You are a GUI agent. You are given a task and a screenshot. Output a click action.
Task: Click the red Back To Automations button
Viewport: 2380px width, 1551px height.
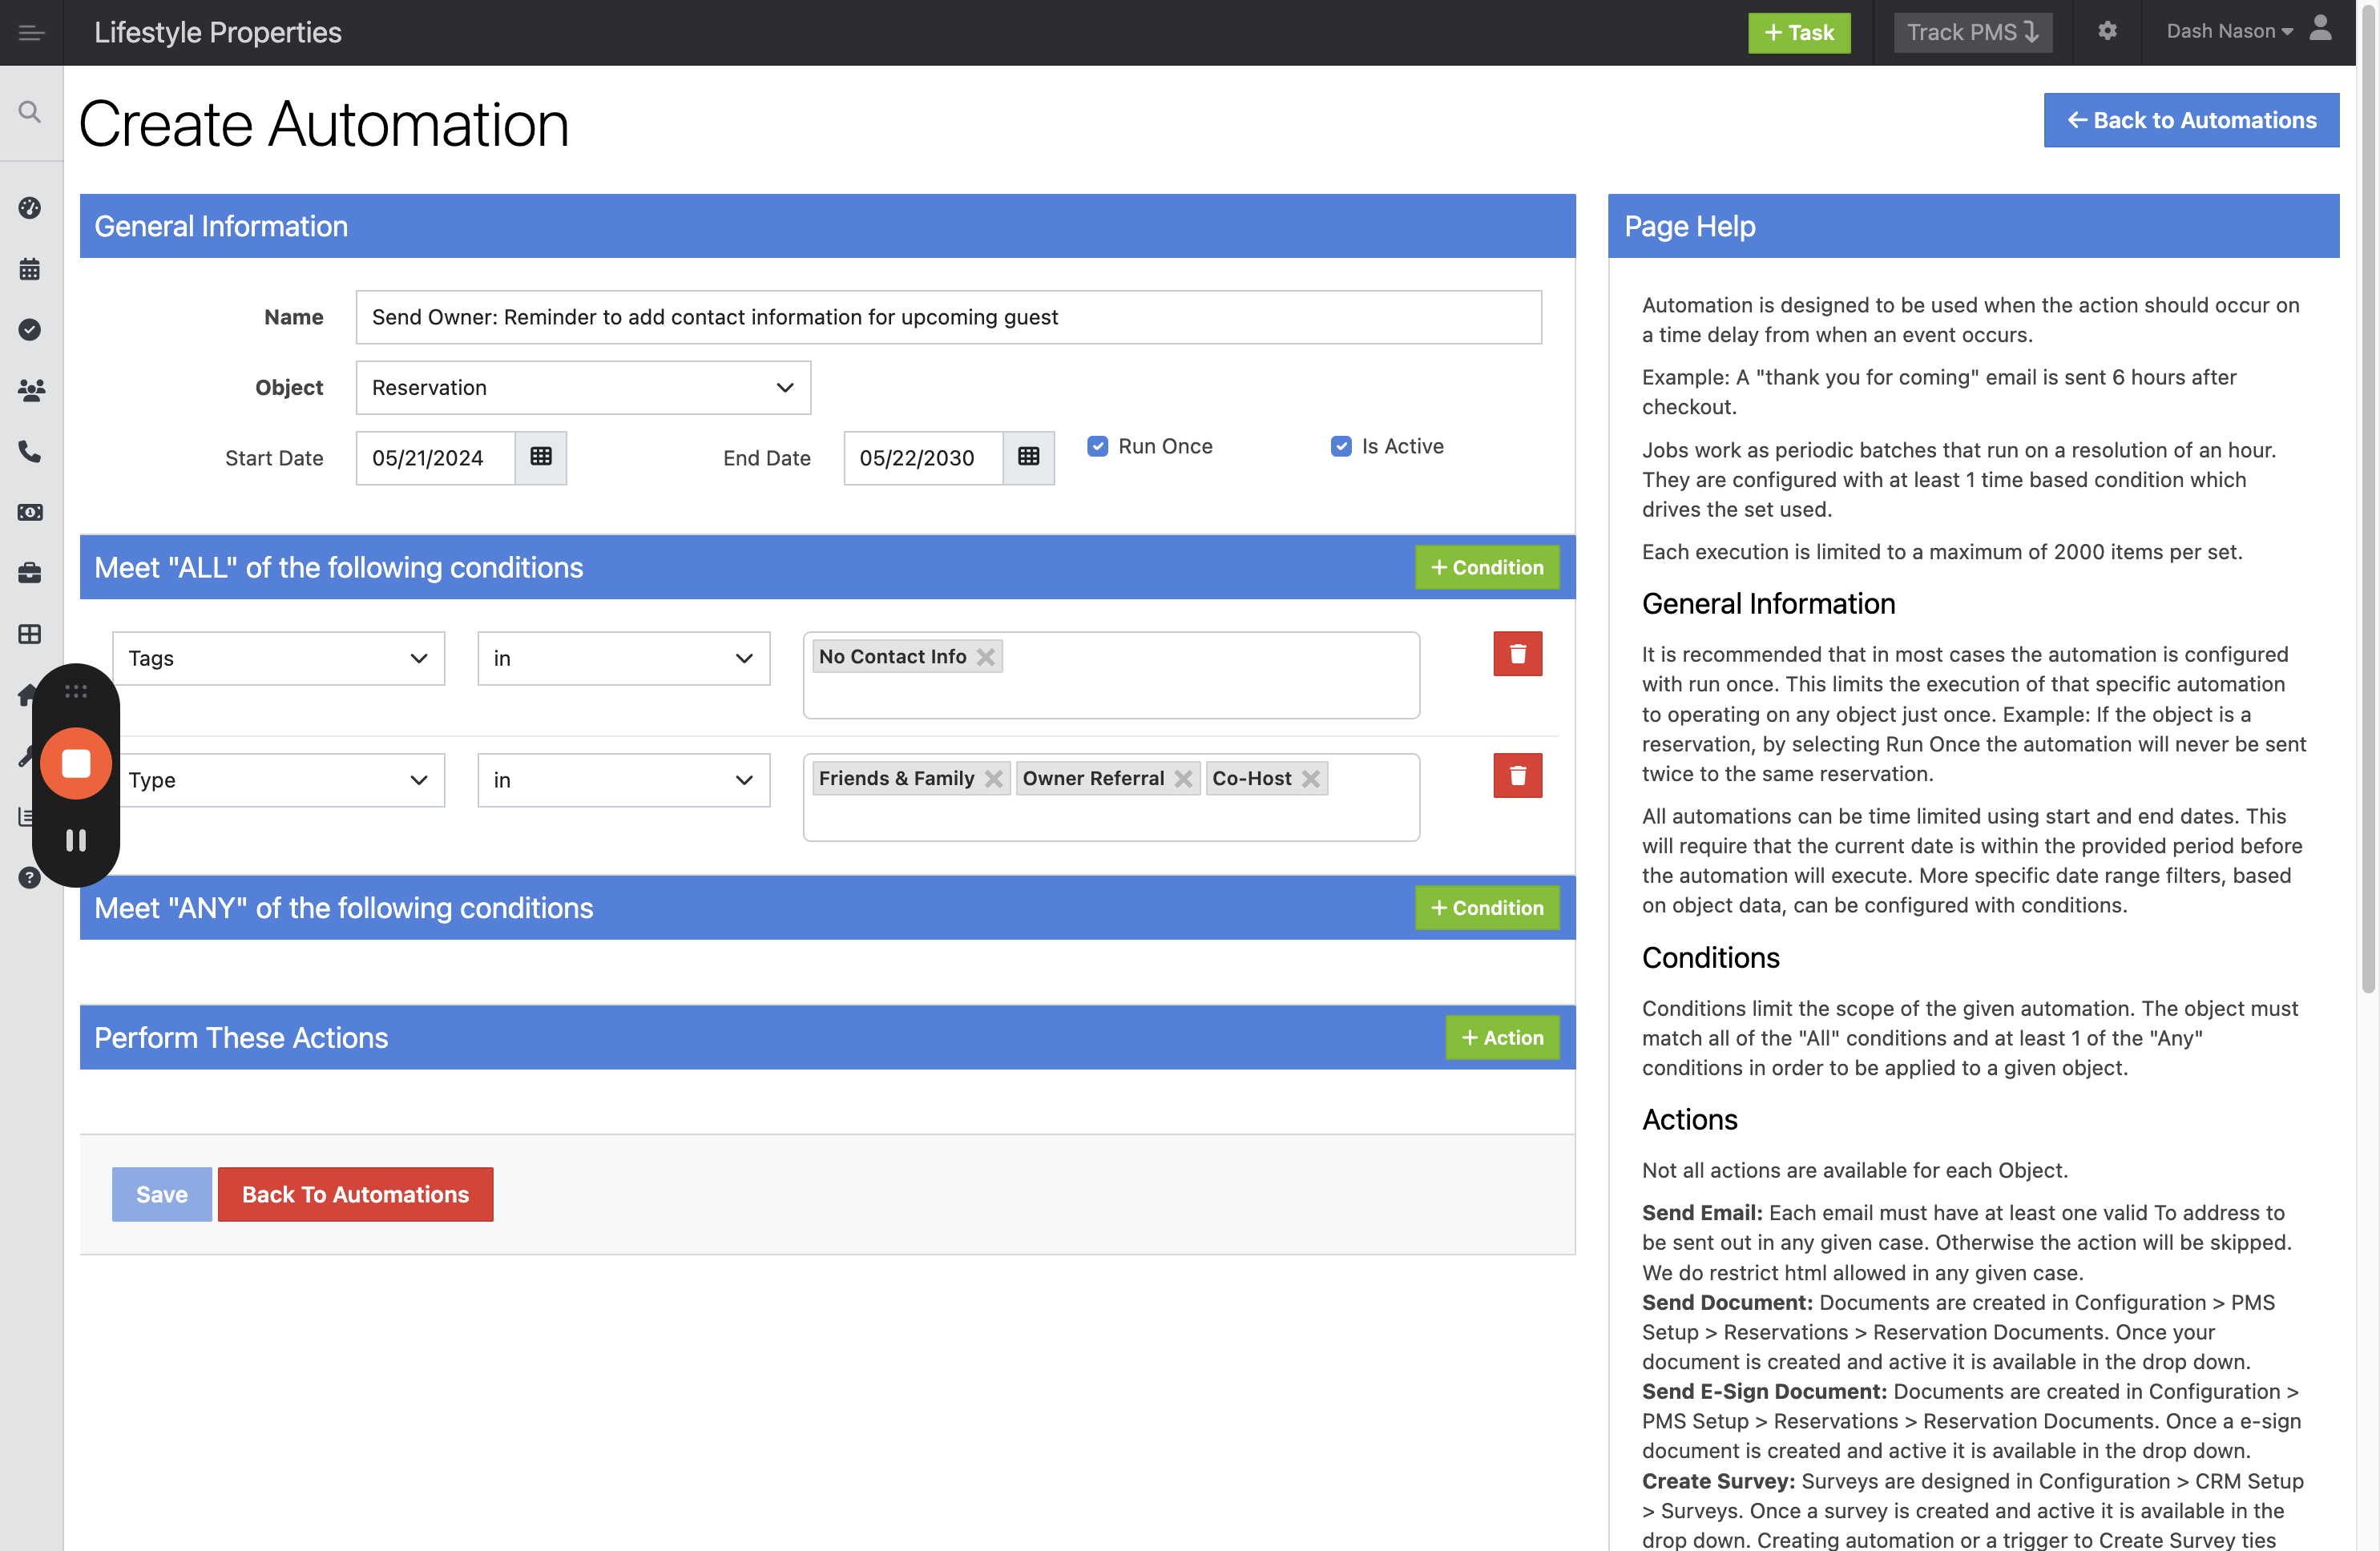pyautogui.click(x=355, y=1194)
